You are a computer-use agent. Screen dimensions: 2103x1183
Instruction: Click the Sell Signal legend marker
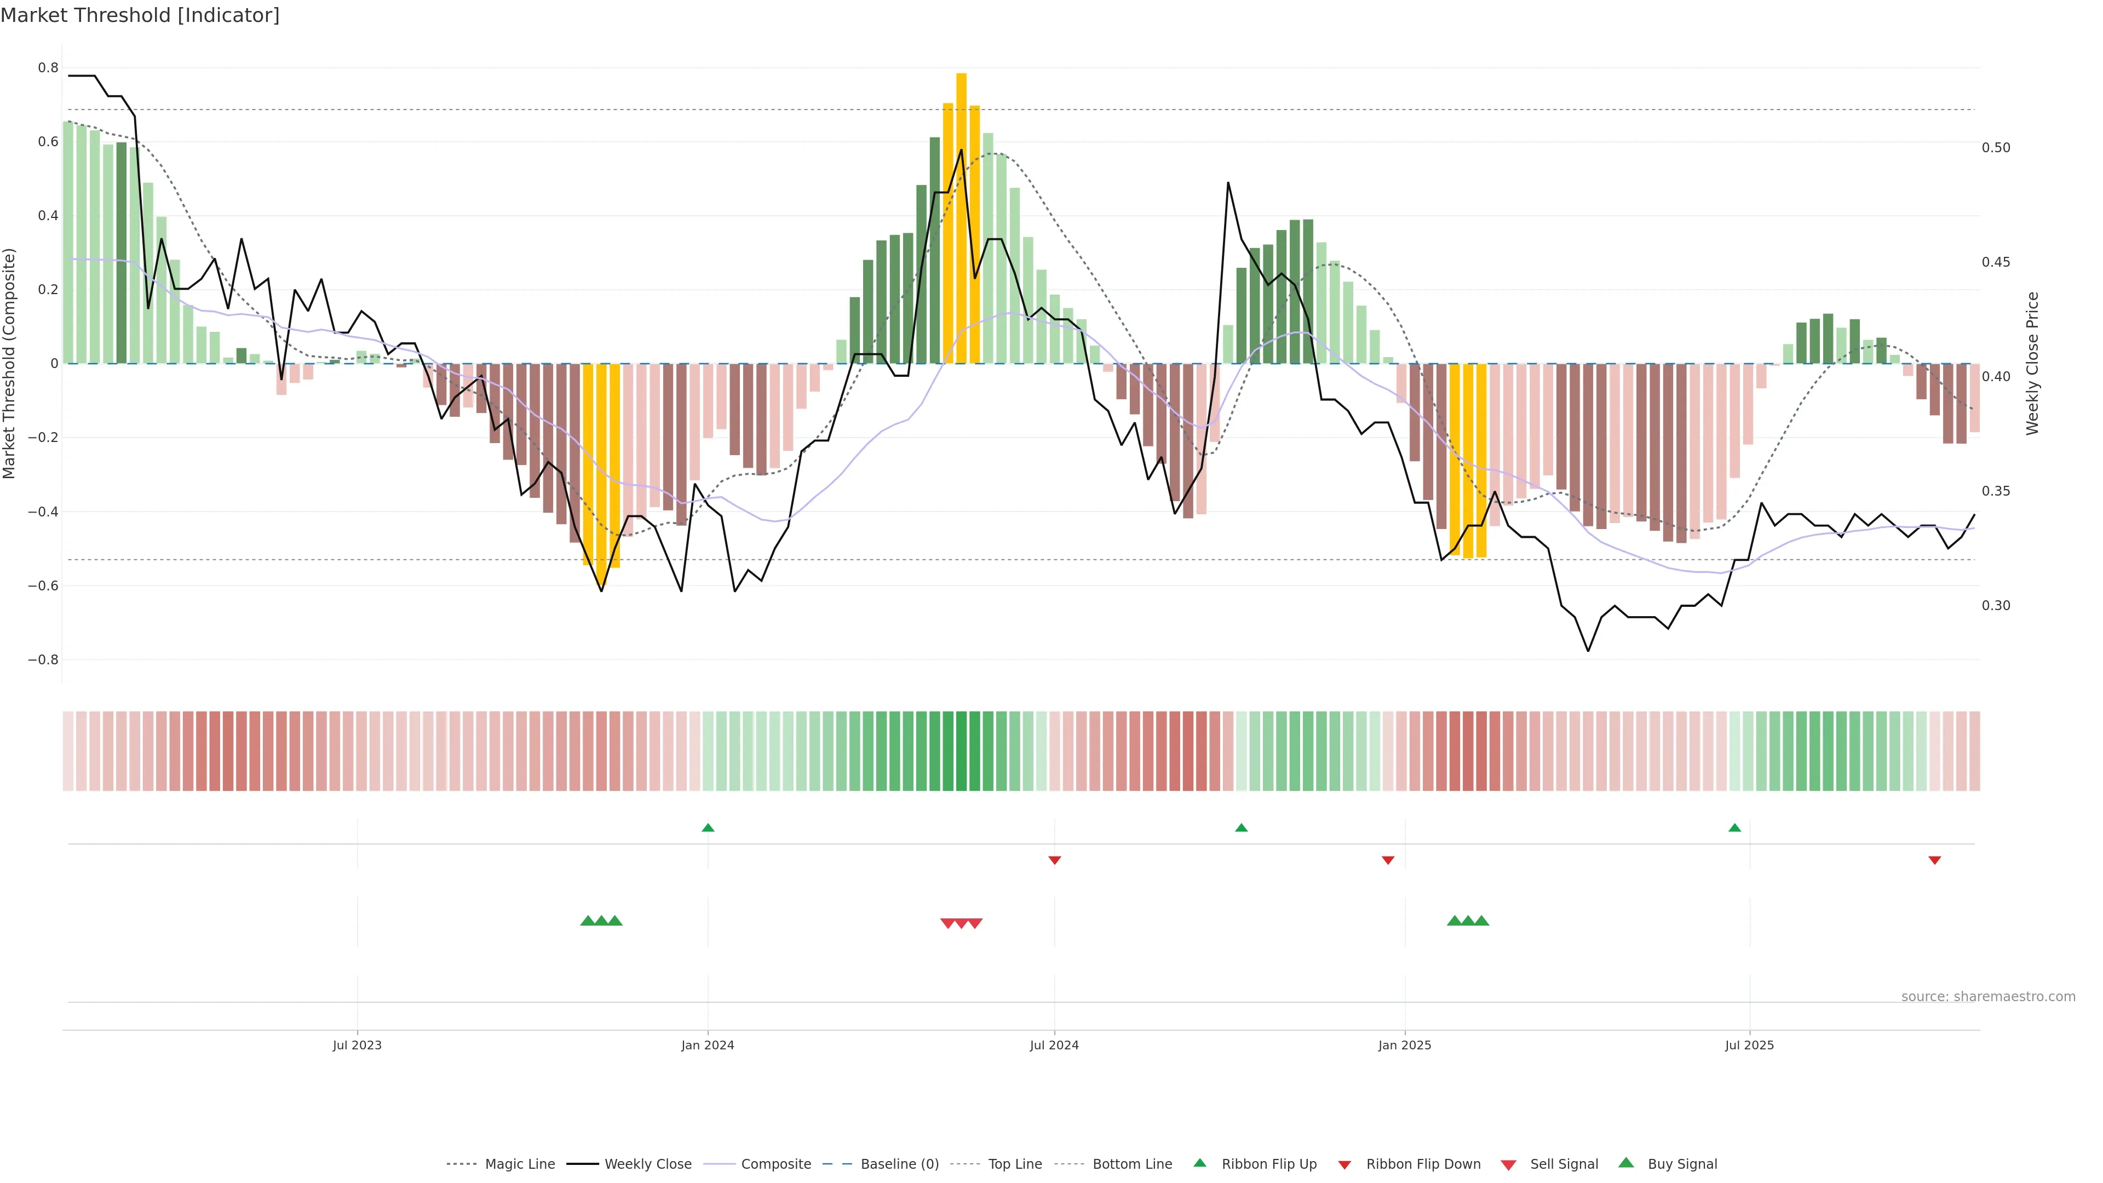click(1509, 1165)
